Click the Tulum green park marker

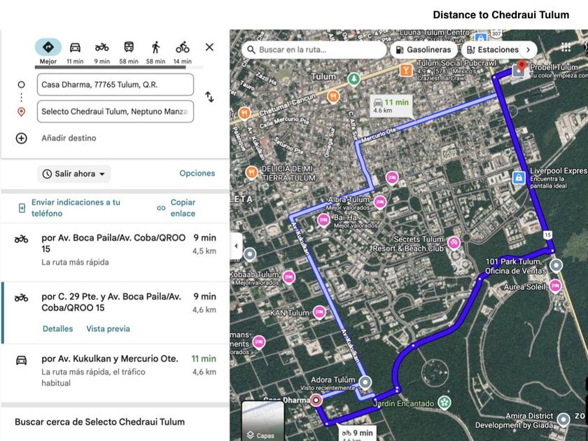tap(353, 79)
